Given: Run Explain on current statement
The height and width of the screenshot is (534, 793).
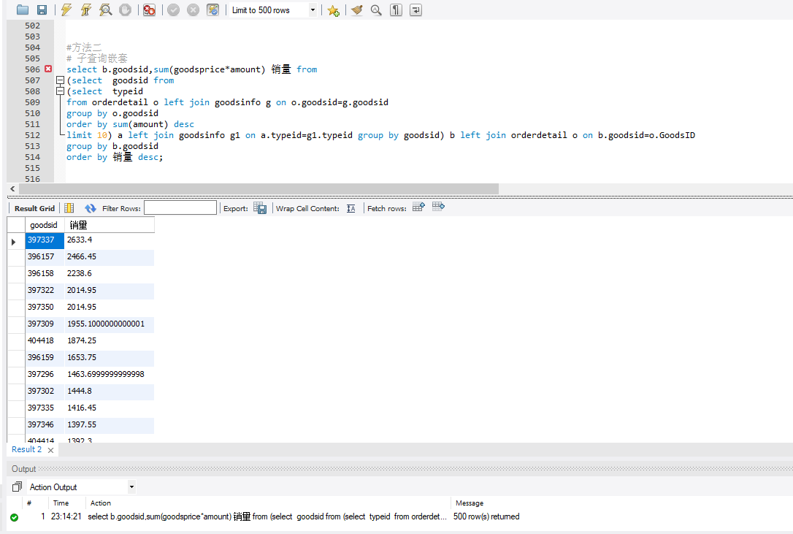Looking at the screenshot, I should pos(106,10).
